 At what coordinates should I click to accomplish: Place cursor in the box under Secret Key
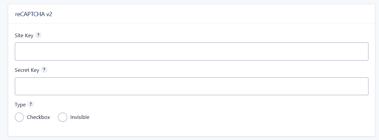pos(191,86)
